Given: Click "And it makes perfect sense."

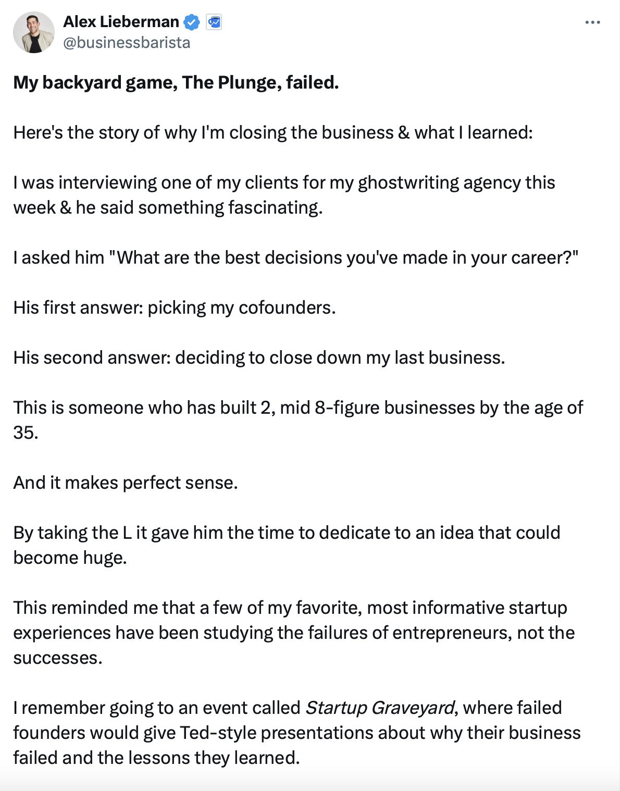Looking at the screenshot, I should [x=126, y=483].
